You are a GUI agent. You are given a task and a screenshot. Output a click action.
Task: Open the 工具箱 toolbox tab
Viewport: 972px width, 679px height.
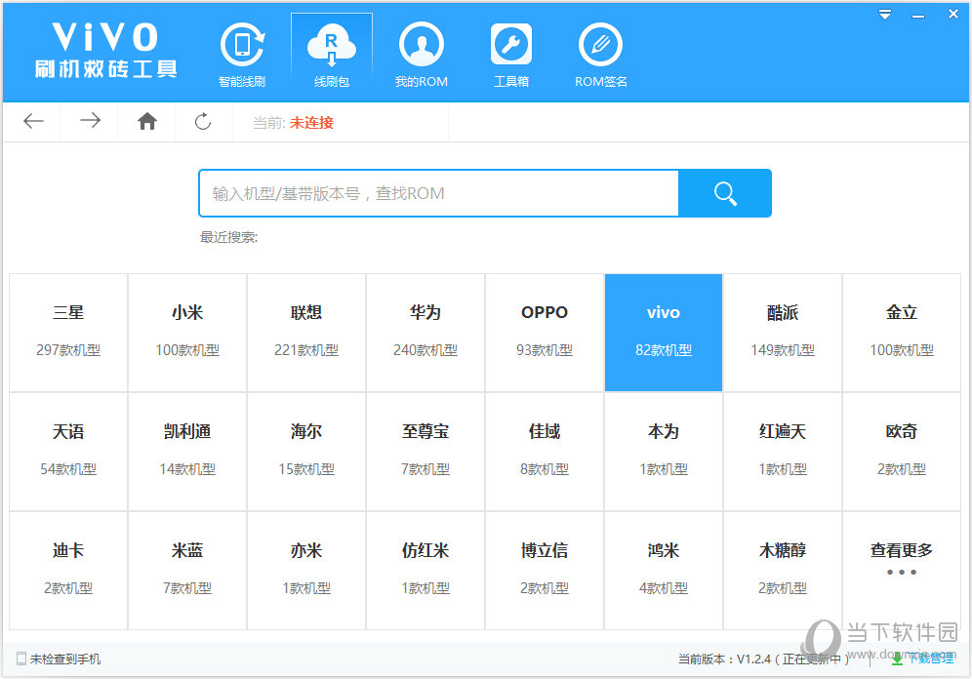coord(511,55)
